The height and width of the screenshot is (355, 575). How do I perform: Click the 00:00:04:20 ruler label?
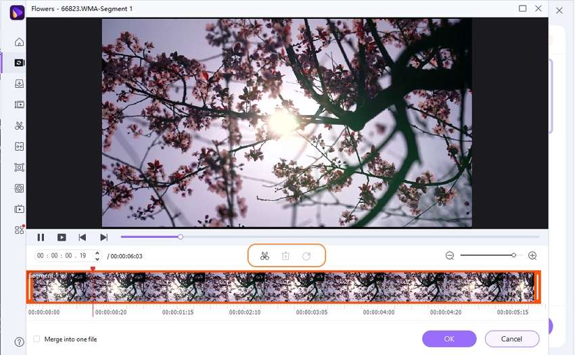446,312
